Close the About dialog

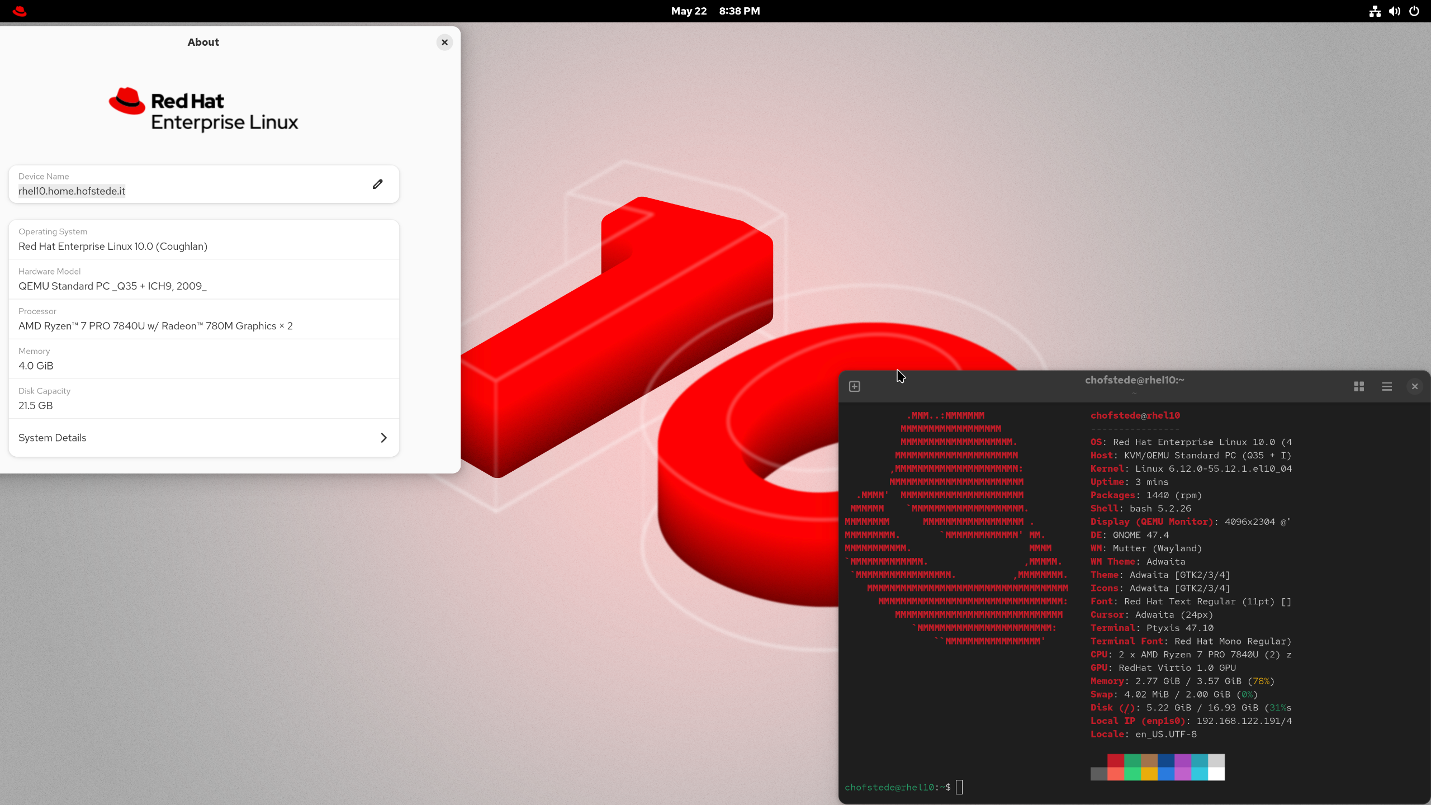(x=444, y=42)
